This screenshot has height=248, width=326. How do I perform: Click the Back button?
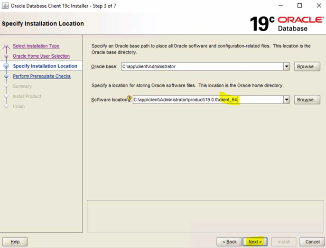click(229, 242)
